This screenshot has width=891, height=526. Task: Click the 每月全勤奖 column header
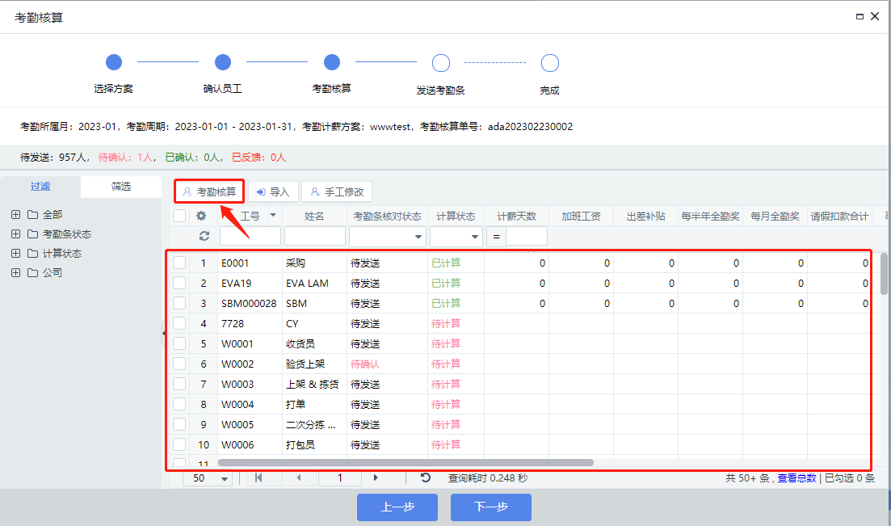[x=775, y=216]
